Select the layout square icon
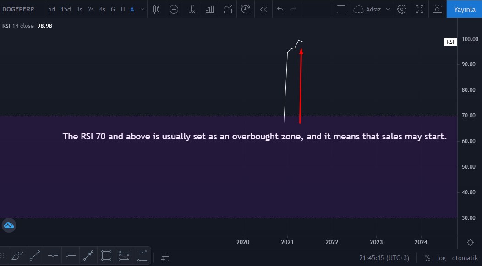The height and width of the screenshot is (266, 482). click(x=341, y=9)
